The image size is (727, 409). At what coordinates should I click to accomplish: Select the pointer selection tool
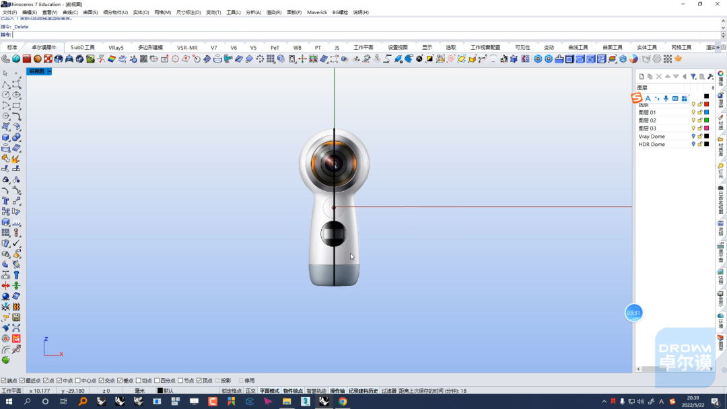(5, 73)
